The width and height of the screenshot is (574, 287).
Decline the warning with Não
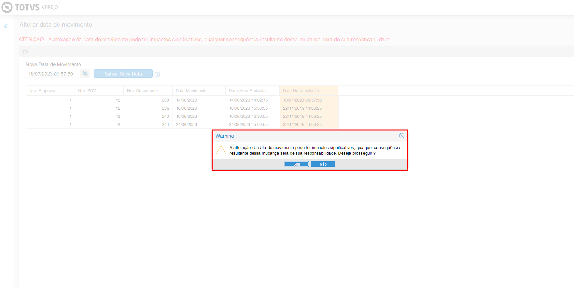click(x=323, y=164)
